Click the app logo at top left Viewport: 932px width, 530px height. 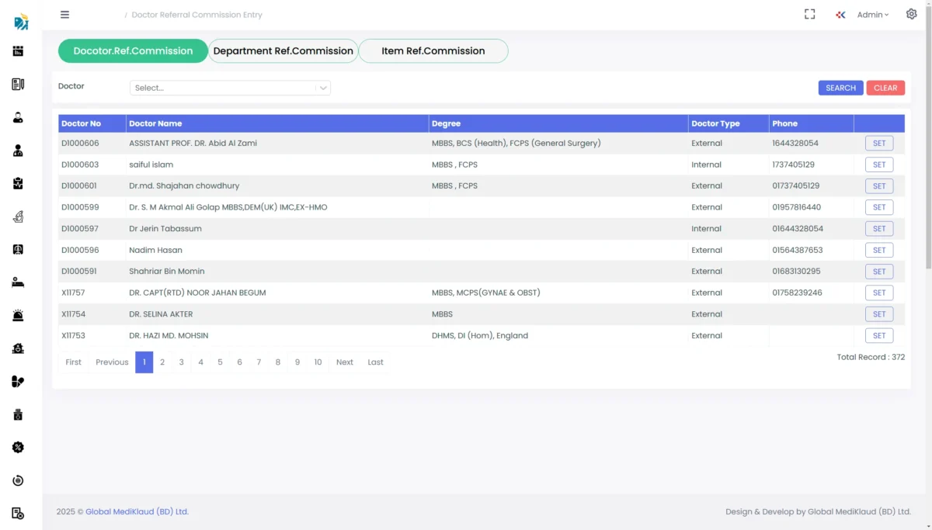click(21, 22)
